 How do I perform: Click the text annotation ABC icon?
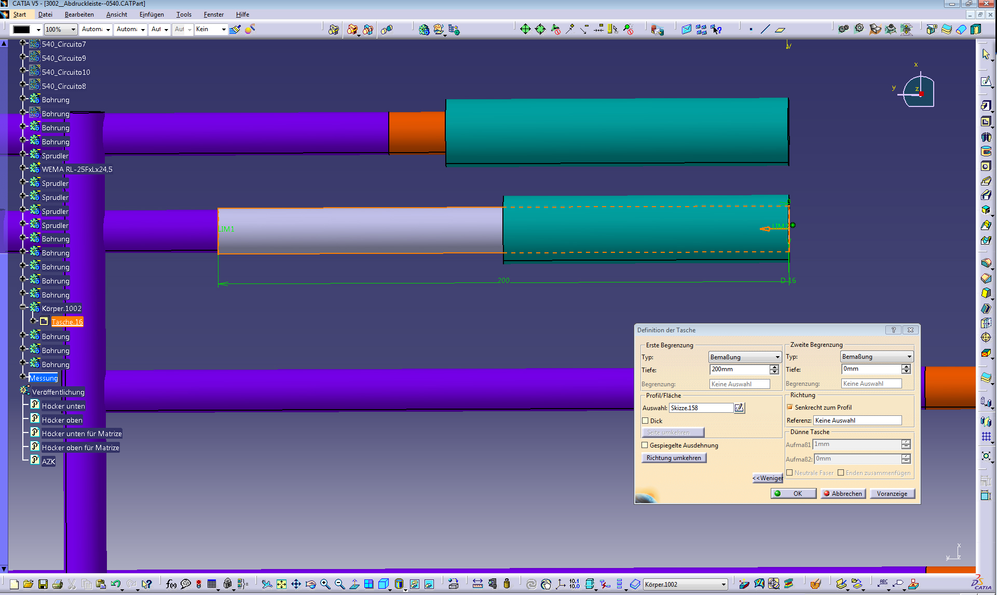883,584
